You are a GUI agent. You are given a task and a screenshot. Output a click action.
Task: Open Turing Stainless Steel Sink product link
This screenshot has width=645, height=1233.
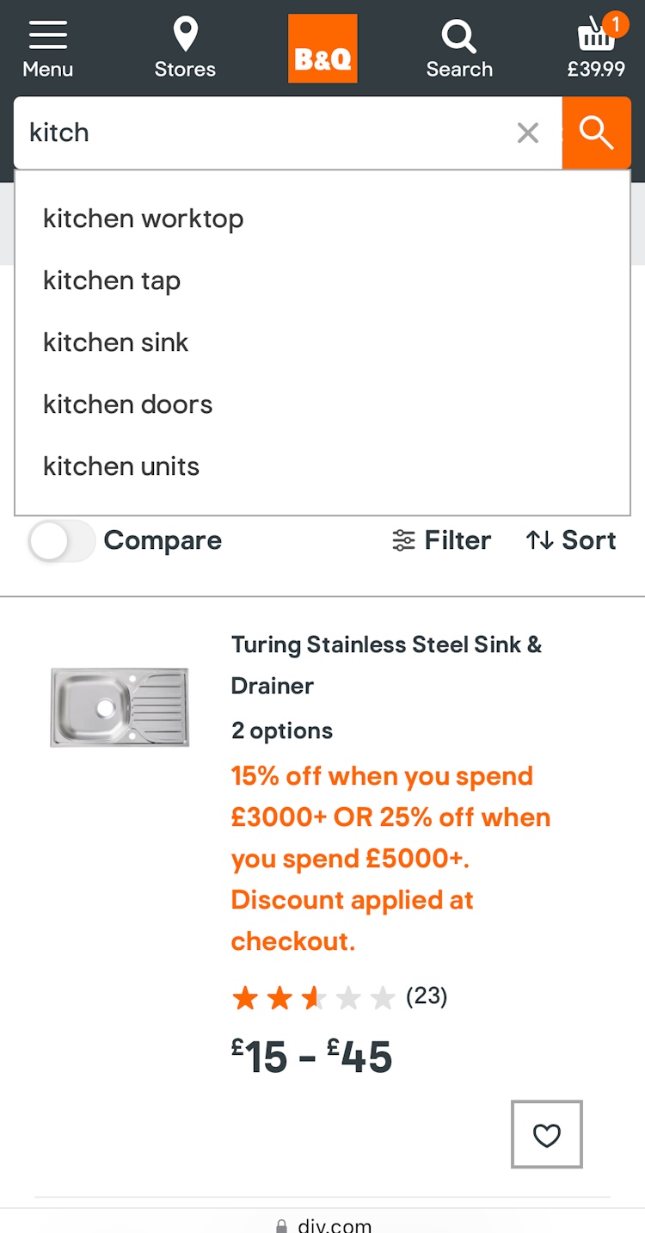coord(386,664)
